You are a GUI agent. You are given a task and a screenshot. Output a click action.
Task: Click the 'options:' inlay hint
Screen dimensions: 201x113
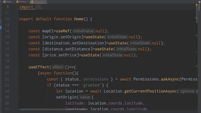click(187, 91)
